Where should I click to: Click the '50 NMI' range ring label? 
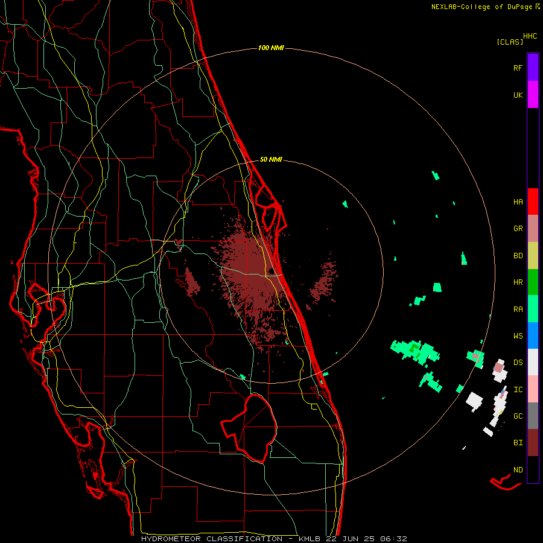coord(271,160)
